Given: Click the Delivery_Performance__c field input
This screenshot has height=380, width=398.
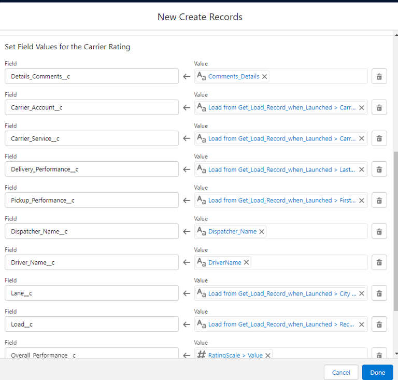Looking at the screenshot, I should 92,169.
